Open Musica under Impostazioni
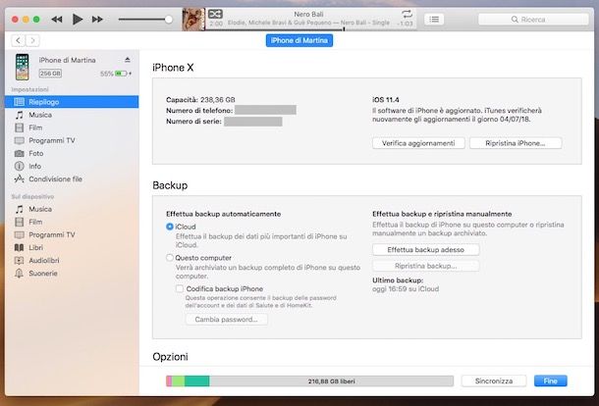 click(72, 115)
